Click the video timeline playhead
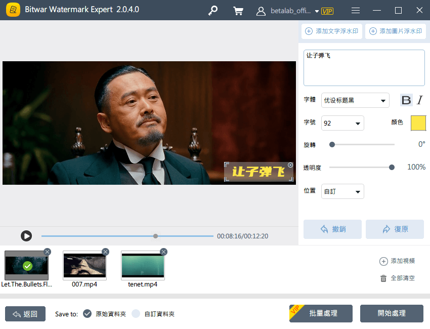Screen dimensions: 430x329 click(x=155, y=236)
